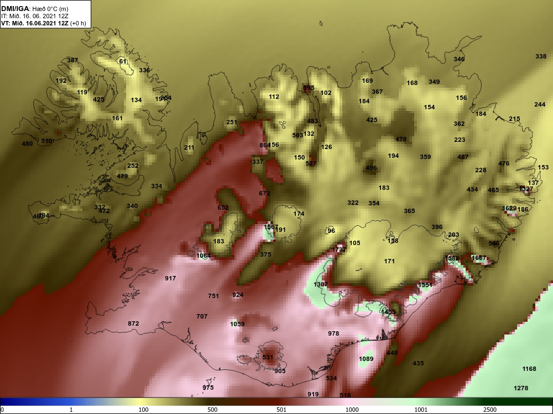
Task: Click the map value '1567'
Action: 271,227
